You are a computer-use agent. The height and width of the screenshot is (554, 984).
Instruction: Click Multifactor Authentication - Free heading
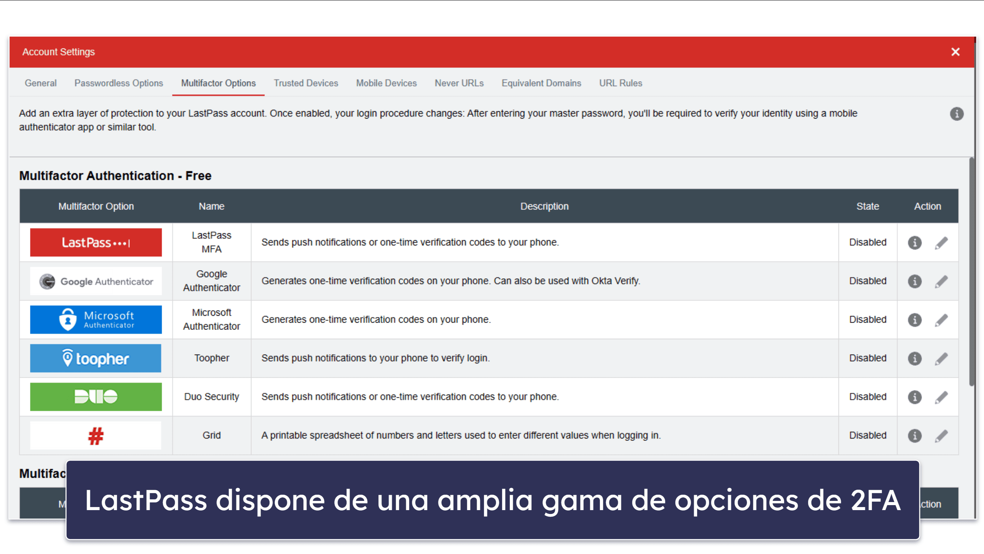pyautogui.click(x=115, y=176)
